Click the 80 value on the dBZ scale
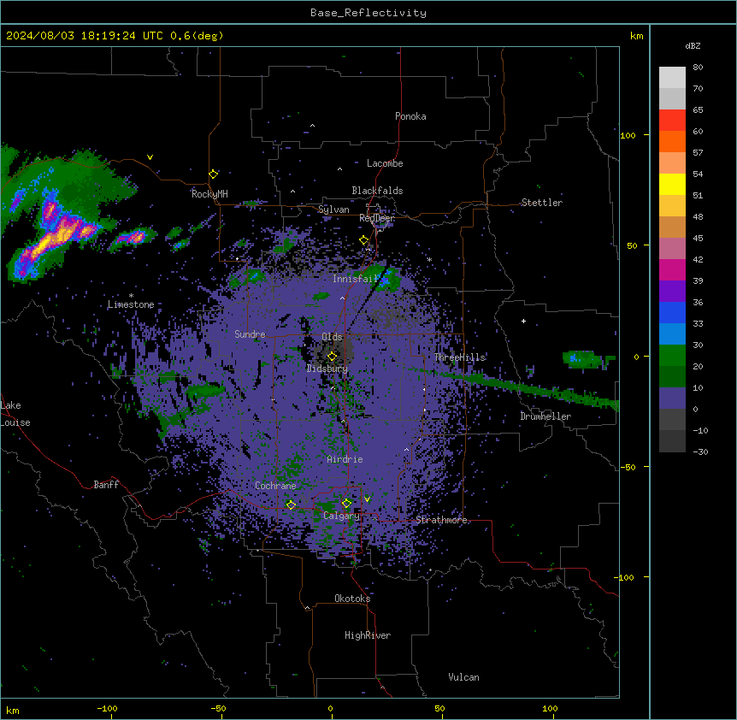 [x=698, y=68]
